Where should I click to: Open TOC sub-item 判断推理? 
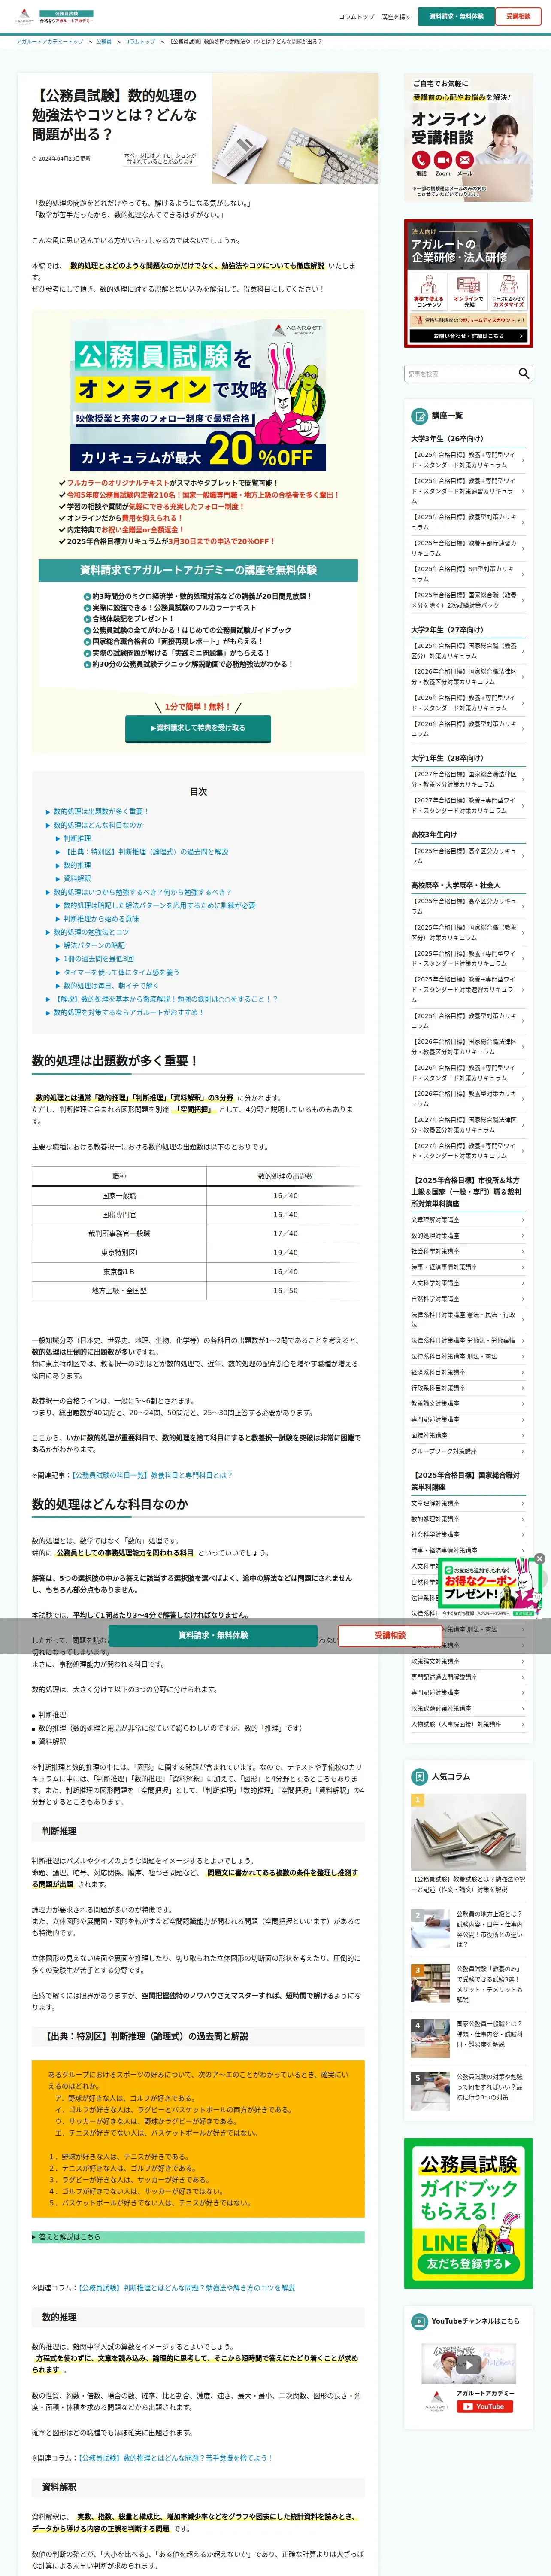point(77,839)
